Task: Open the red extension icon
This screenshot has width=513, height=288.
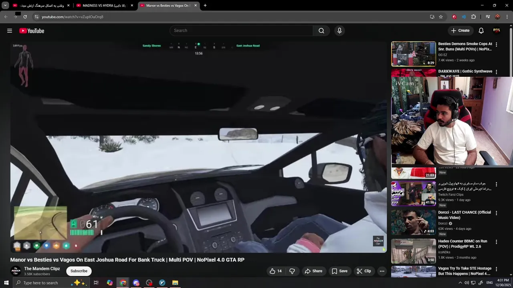Action: (x=454, y=17)
